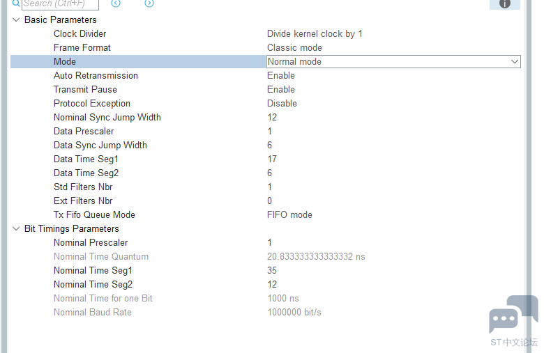The width and height of the screenshot is (544, 353).
Task: Select the Std Filters Nbr row
Action: (266, 187)
